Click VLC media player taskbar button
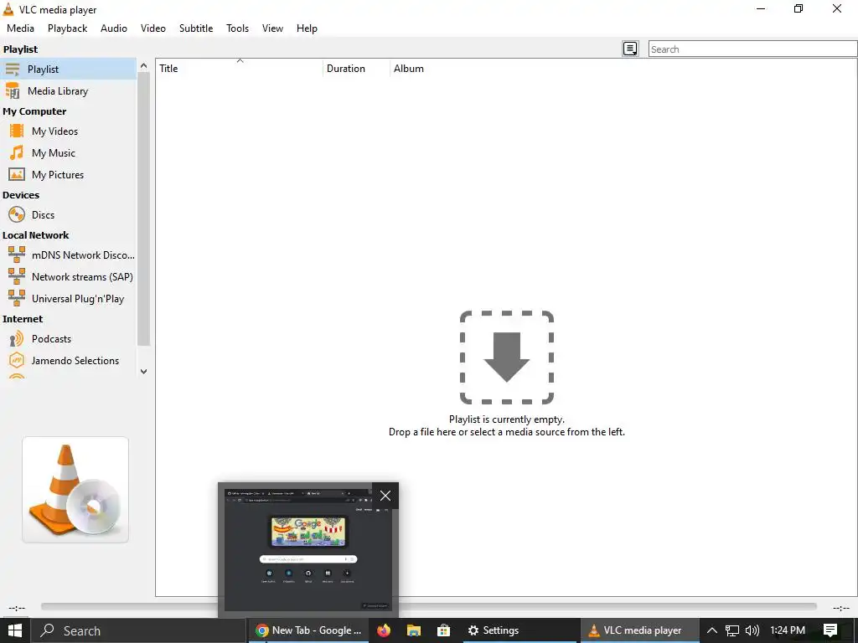Image resolution: width=858 pixels, height=643 pixels. (x=639, y=630)
